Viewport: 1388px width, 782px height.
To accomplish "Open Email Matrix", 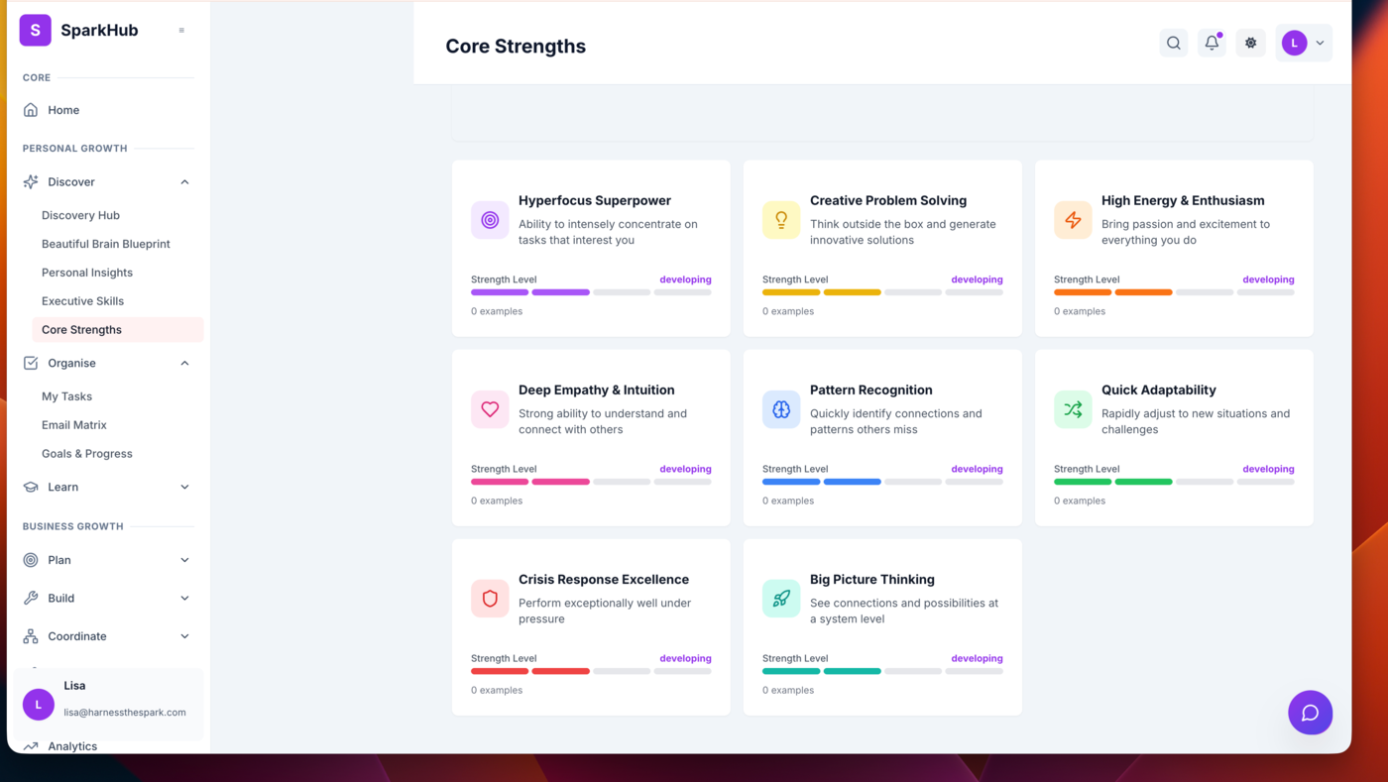I will pyautogui.click(x=74, y=425).
